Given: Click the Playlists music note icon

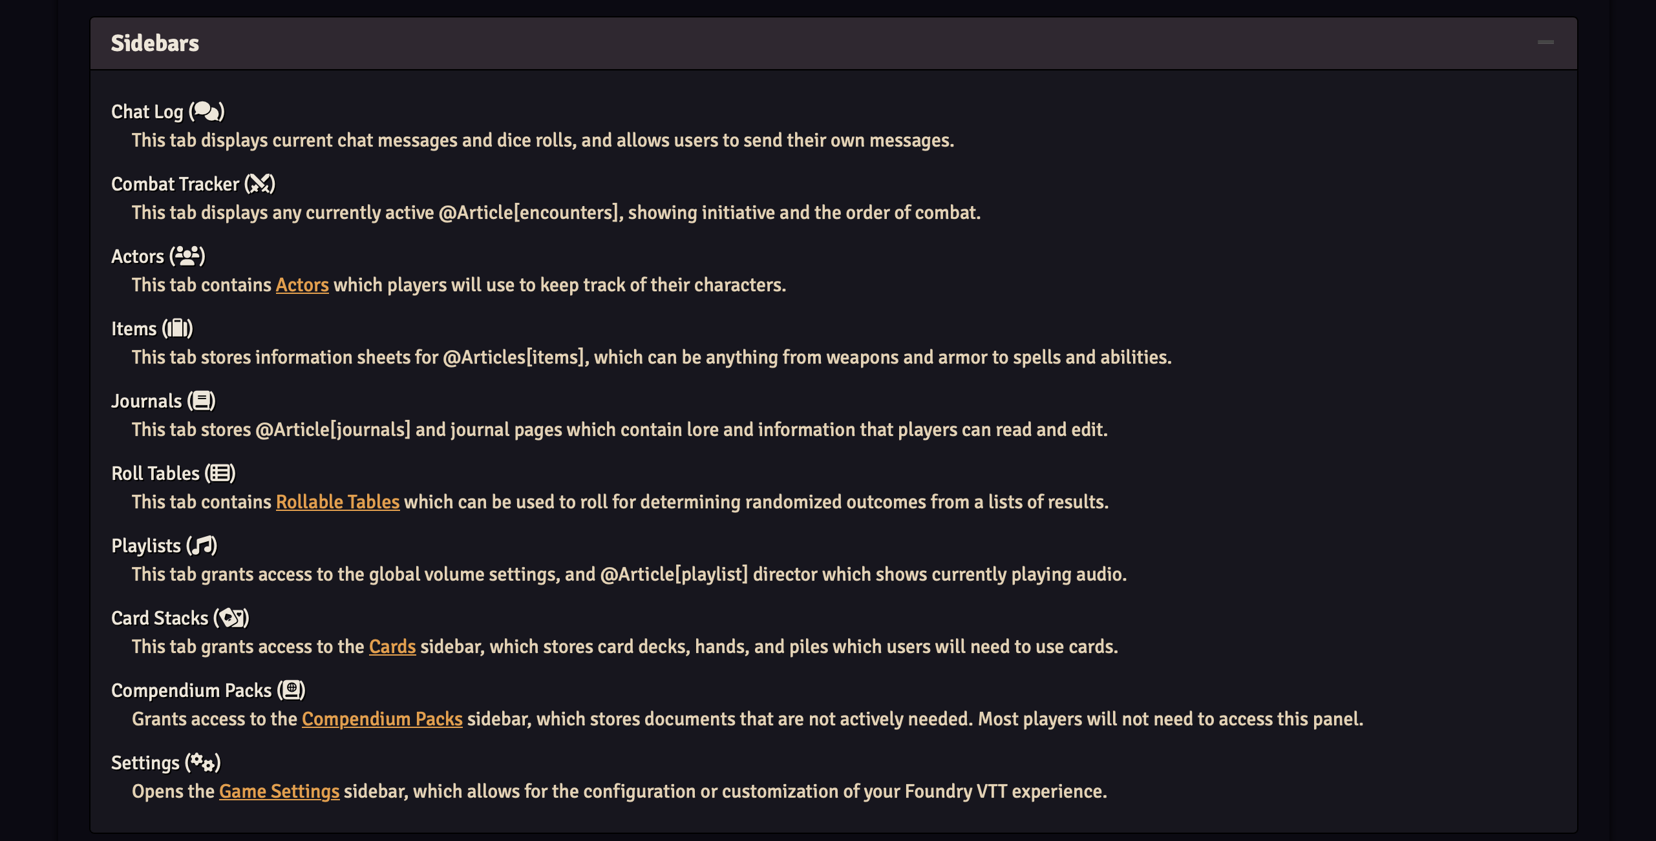Looking at the screenshot, I should pos(202,545).
